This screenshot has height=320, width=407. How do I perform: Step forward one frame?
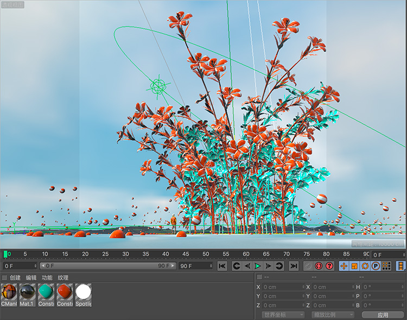point(269,266)
